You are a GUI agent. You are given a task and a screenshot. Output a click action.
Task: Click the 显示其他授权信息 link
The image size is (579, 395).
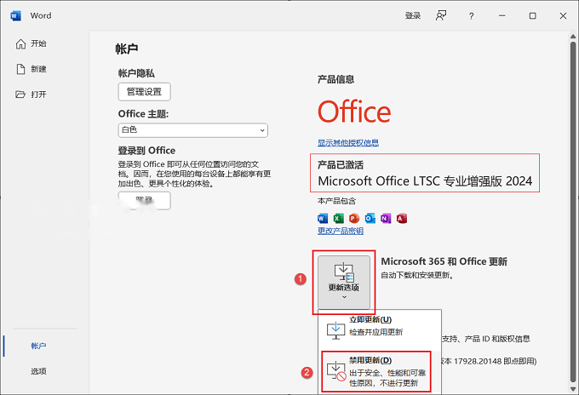(348, 143)
